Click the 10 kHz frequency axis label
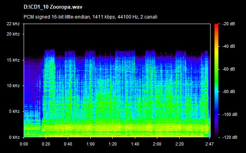Viewport: 246px width, 153px height. (13, 86)
